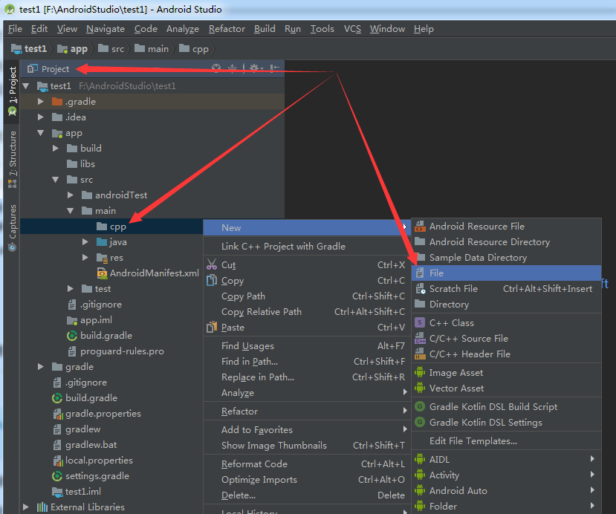Select test1.iml file

77,491
